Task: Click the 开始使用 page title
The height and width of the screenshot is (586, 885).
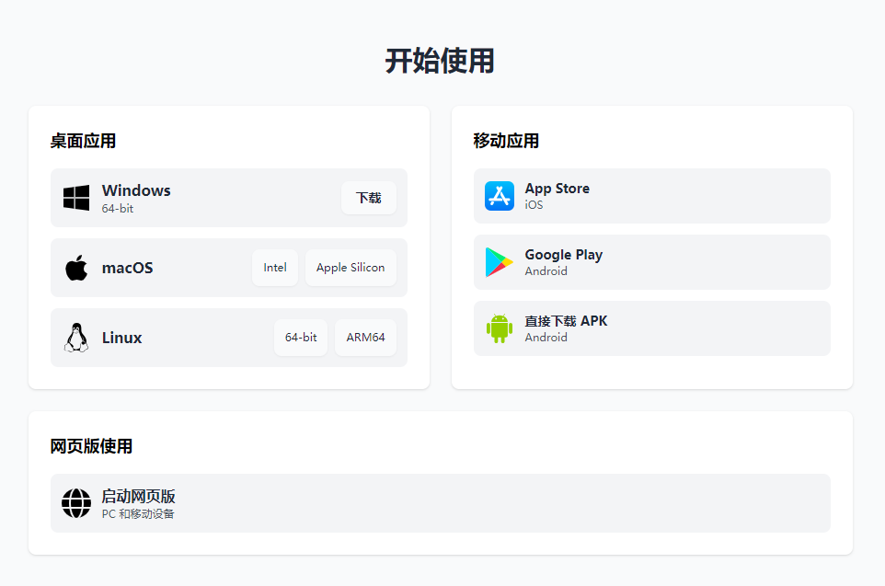Action: pyautogui.click(x=441, y=61)
